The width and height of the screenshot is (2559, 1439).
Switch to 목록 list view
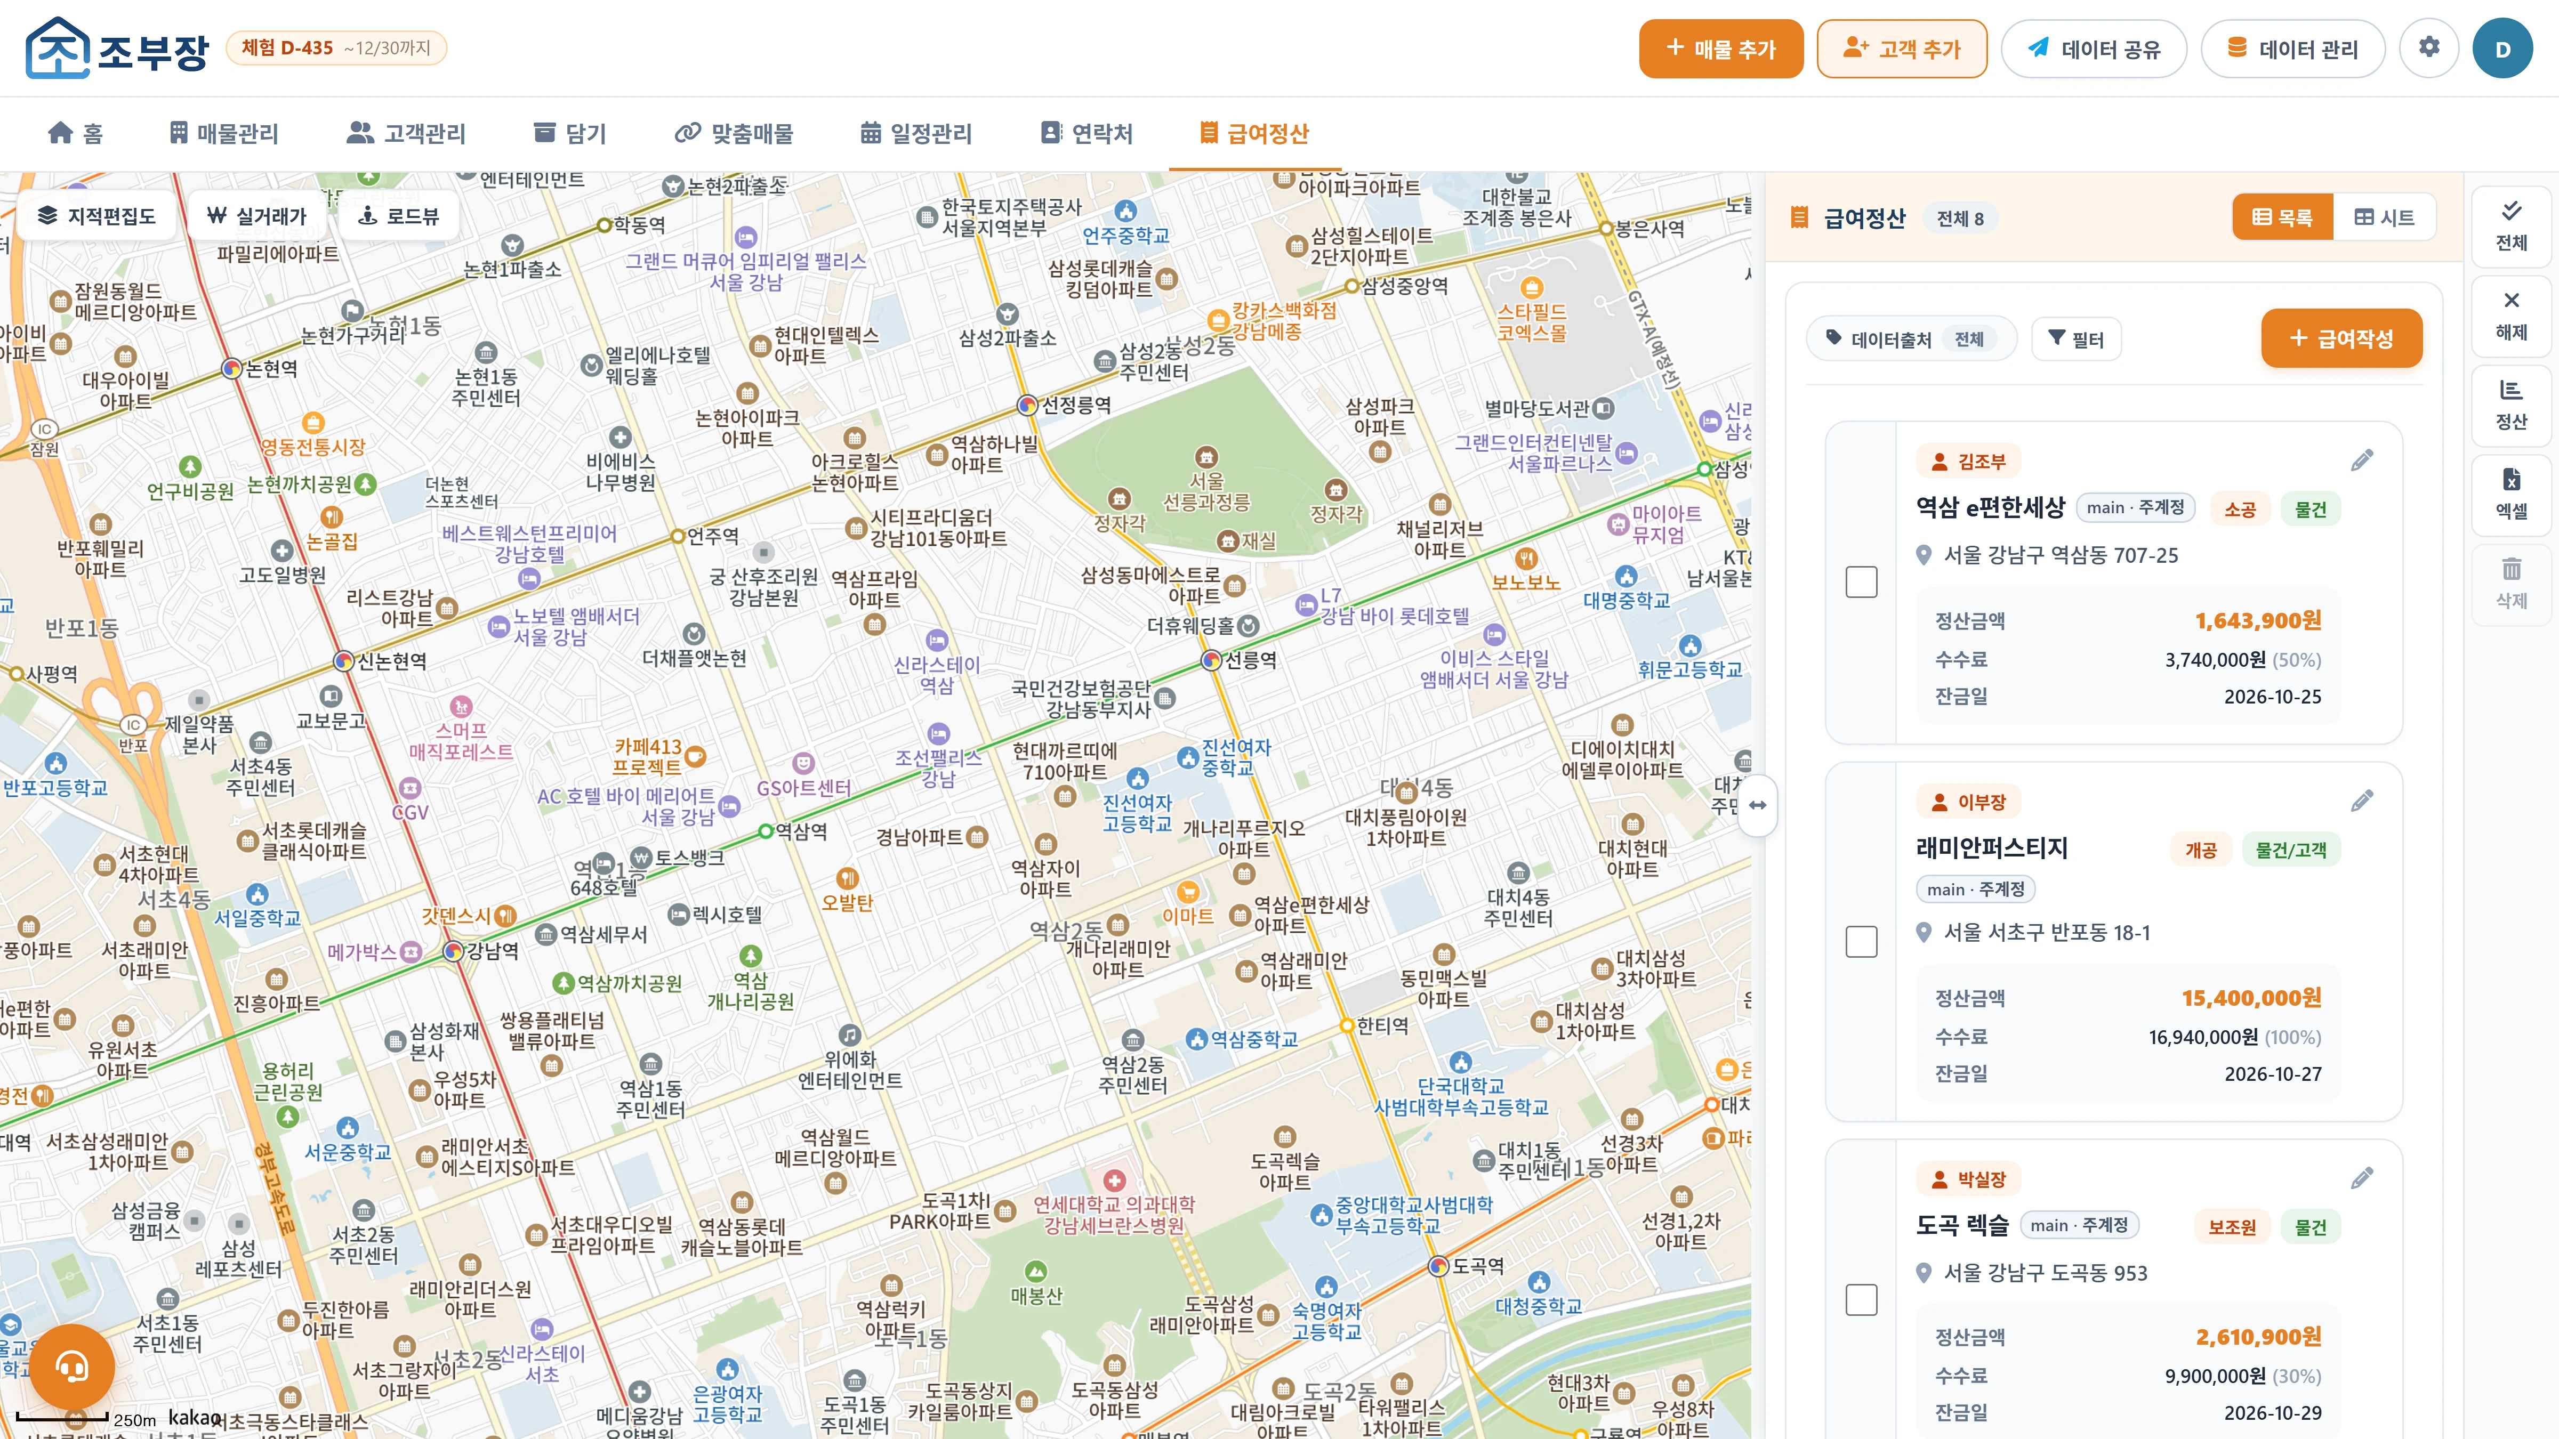click(x=2283, y=217)
